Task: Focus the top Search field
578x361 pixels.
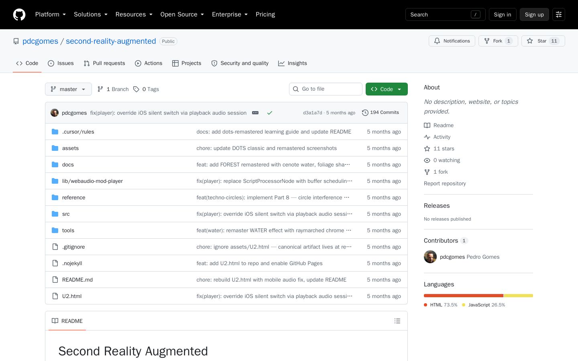Action: pos(445,14)
